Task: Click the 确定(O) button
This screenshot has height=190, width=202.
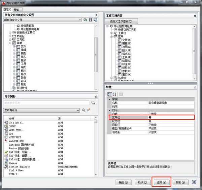Action: point(124,182)
